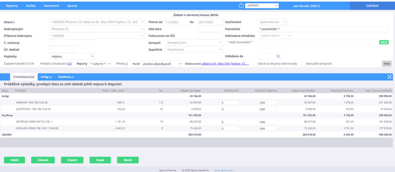This screenshot has width=395, height=172.
Task: Click the share/export icon in top bar
Action: point(241,6)
